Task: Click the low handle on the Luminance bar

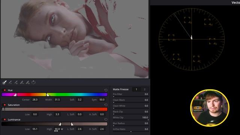Action: click(x=60, y=124)
